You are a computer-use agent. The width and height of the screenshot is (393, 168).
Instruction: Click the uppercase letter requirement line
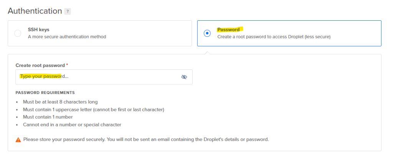pos(93,110)
